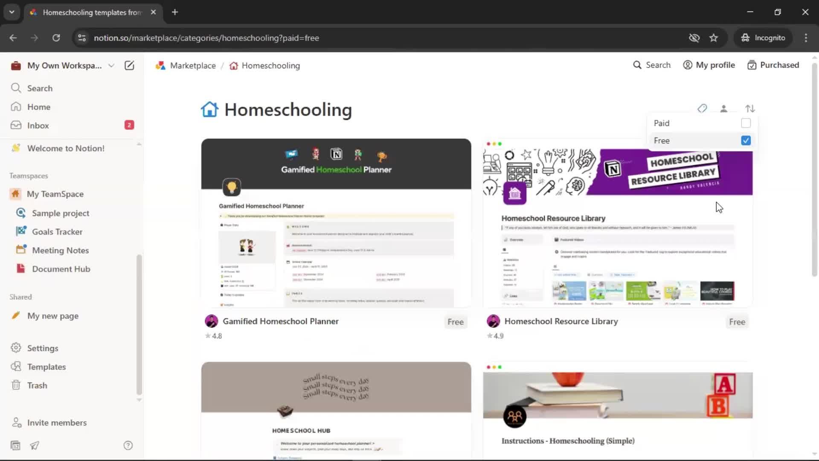Open My profile
Viewport: 819px width, 461px height.
point(709,65)
